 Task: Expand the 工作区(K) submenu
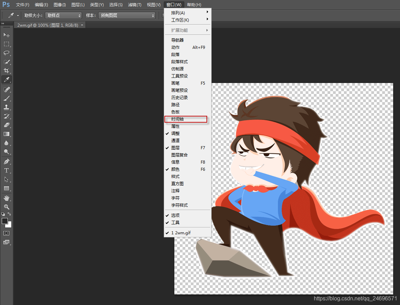(188, 20)
